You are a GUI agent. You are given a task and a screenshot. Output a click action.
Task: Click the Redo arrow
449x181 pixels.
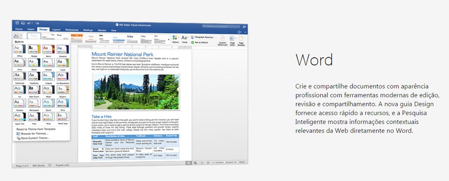(x=37, y=23)
